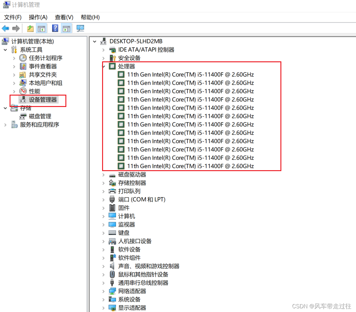Open the 查看(V) menu
This screenshot has width=356, height=312.
[64, 17]
